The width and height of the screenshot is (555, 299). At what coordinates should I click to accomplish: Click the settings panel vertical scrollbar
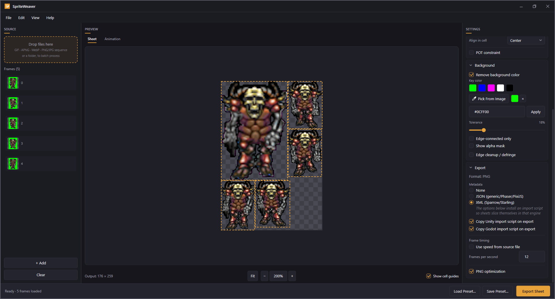click(553, 196)
